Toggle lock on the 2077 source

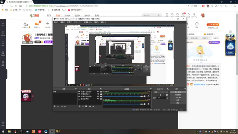pyautogui.click(x=101, y=94)
